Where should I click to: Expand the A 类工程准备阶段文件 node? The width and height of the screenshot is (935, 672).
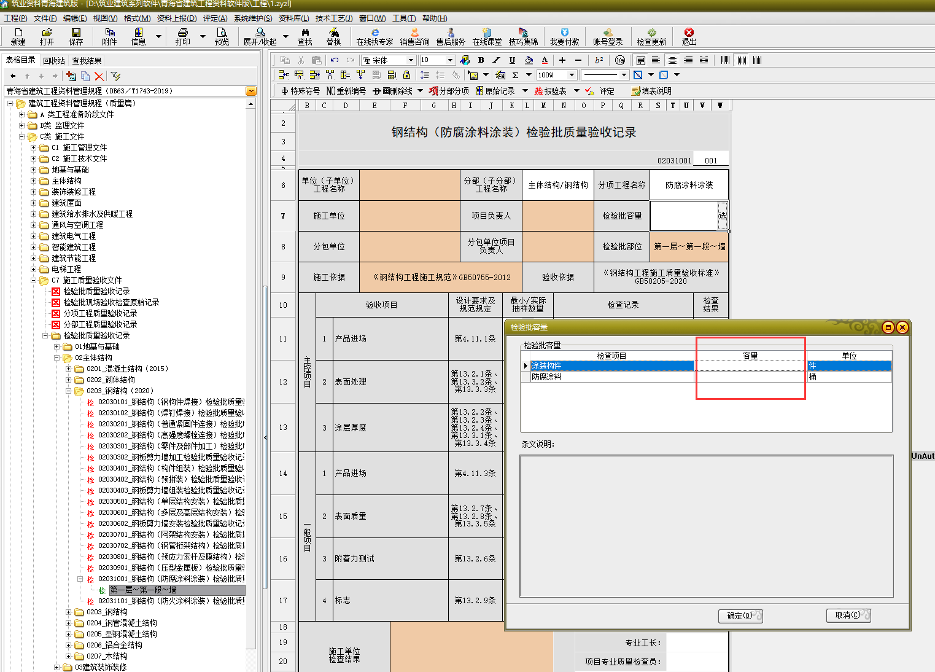point(22,114)
